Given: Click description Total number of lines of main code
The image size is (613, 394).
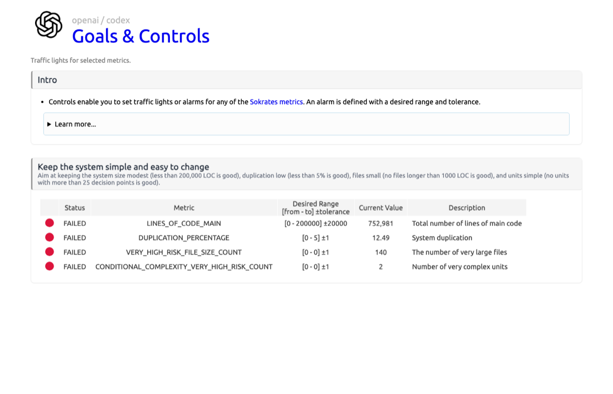Looking at the screenshot, I should pos(467,223).
